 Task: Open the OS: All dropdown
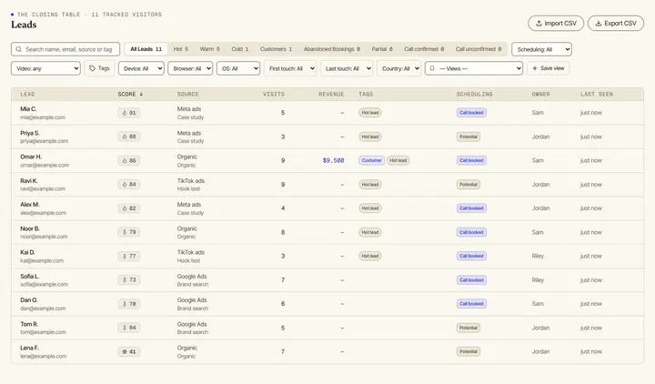238,68
